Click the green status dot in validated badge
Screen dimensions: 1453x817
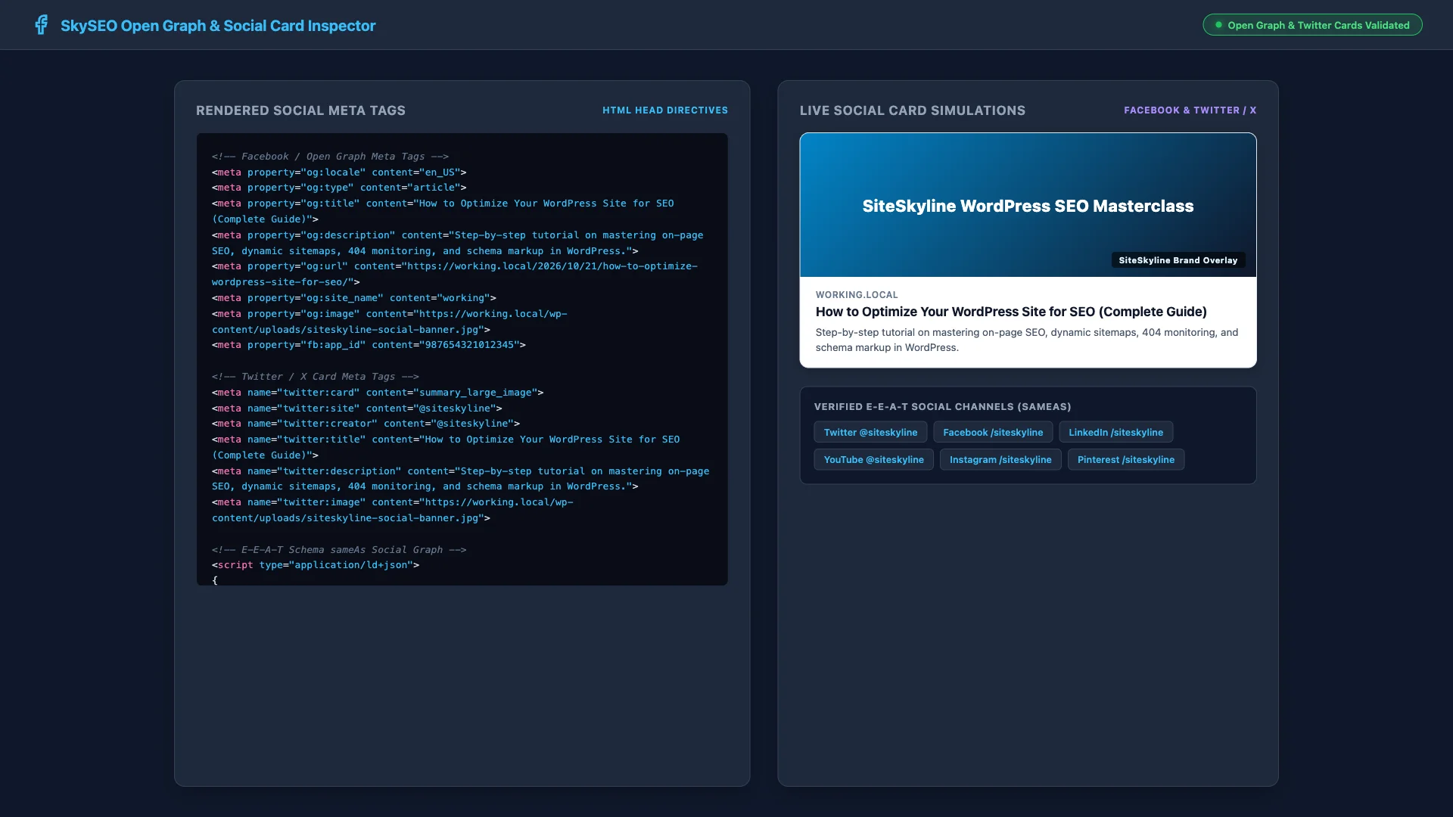pyautogui.click(x=1218, y=25)
